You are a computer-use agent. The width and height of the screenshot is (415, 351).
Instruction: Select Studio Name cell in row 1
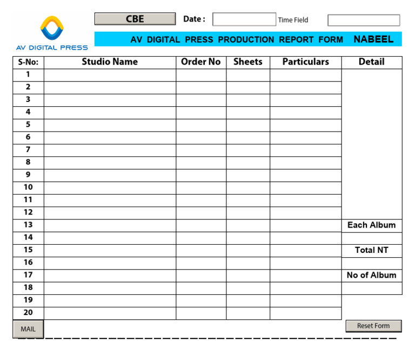[x=110, y=75]
